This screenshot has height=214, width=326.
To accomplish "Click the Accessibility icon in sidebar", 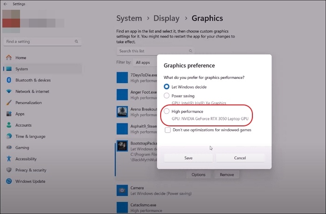I will click(8, 159).
